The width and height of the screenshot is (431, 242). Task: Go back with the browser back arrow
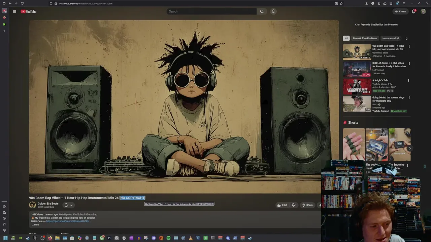(x=10, y=3)
